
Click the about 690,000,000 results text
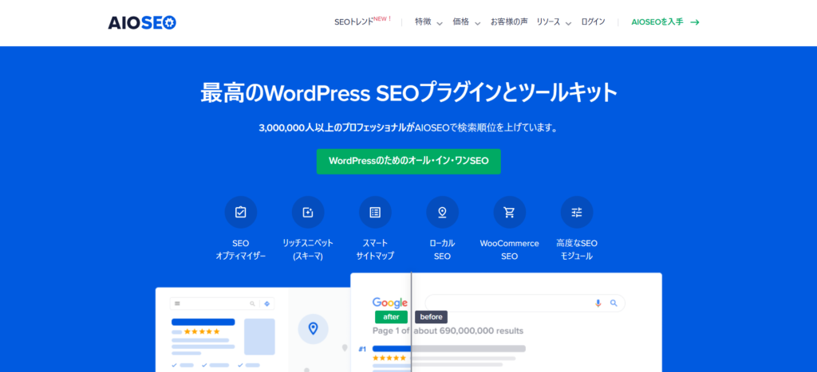[468, 331]
